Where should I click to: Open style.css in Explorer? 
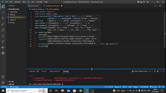tap(13, 20)
